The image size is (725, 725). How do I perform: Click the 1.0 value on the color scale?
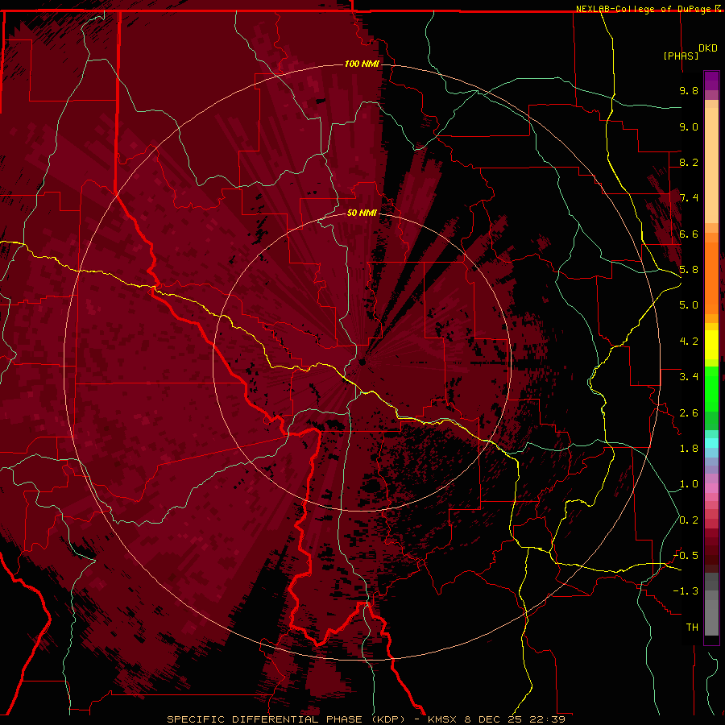689,484
